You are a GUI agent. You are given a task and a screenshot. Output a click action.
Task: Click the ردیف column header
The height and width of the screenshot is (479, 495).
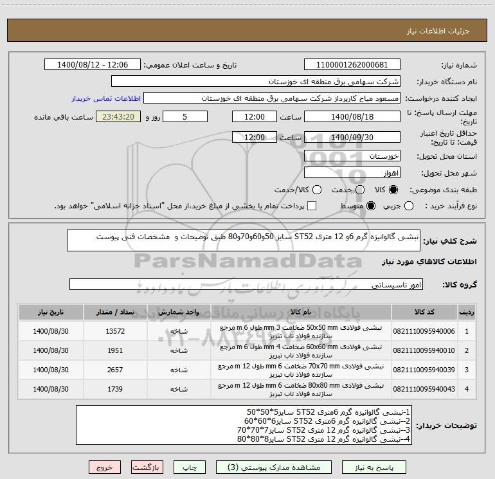pos(467,312)
